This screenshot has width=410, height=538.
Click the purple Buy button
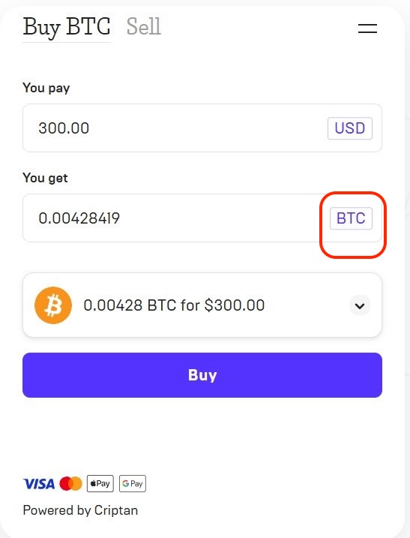(202, 375)
